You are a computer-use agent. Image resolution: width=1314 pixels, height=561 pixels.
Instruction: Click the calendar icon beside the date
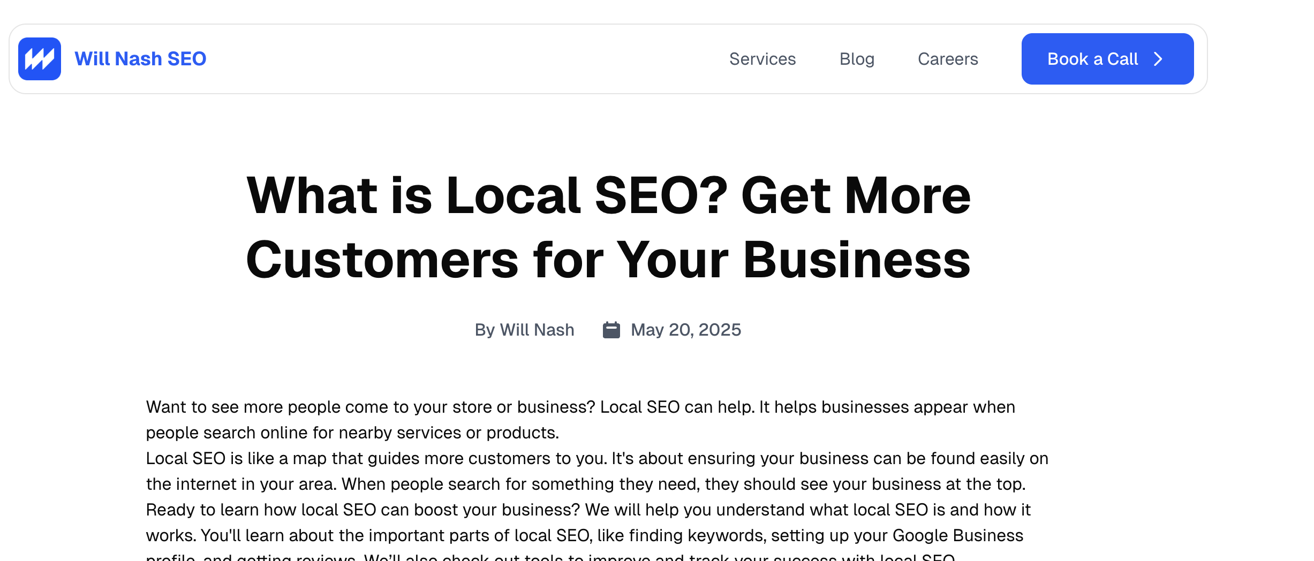[611, 330]
